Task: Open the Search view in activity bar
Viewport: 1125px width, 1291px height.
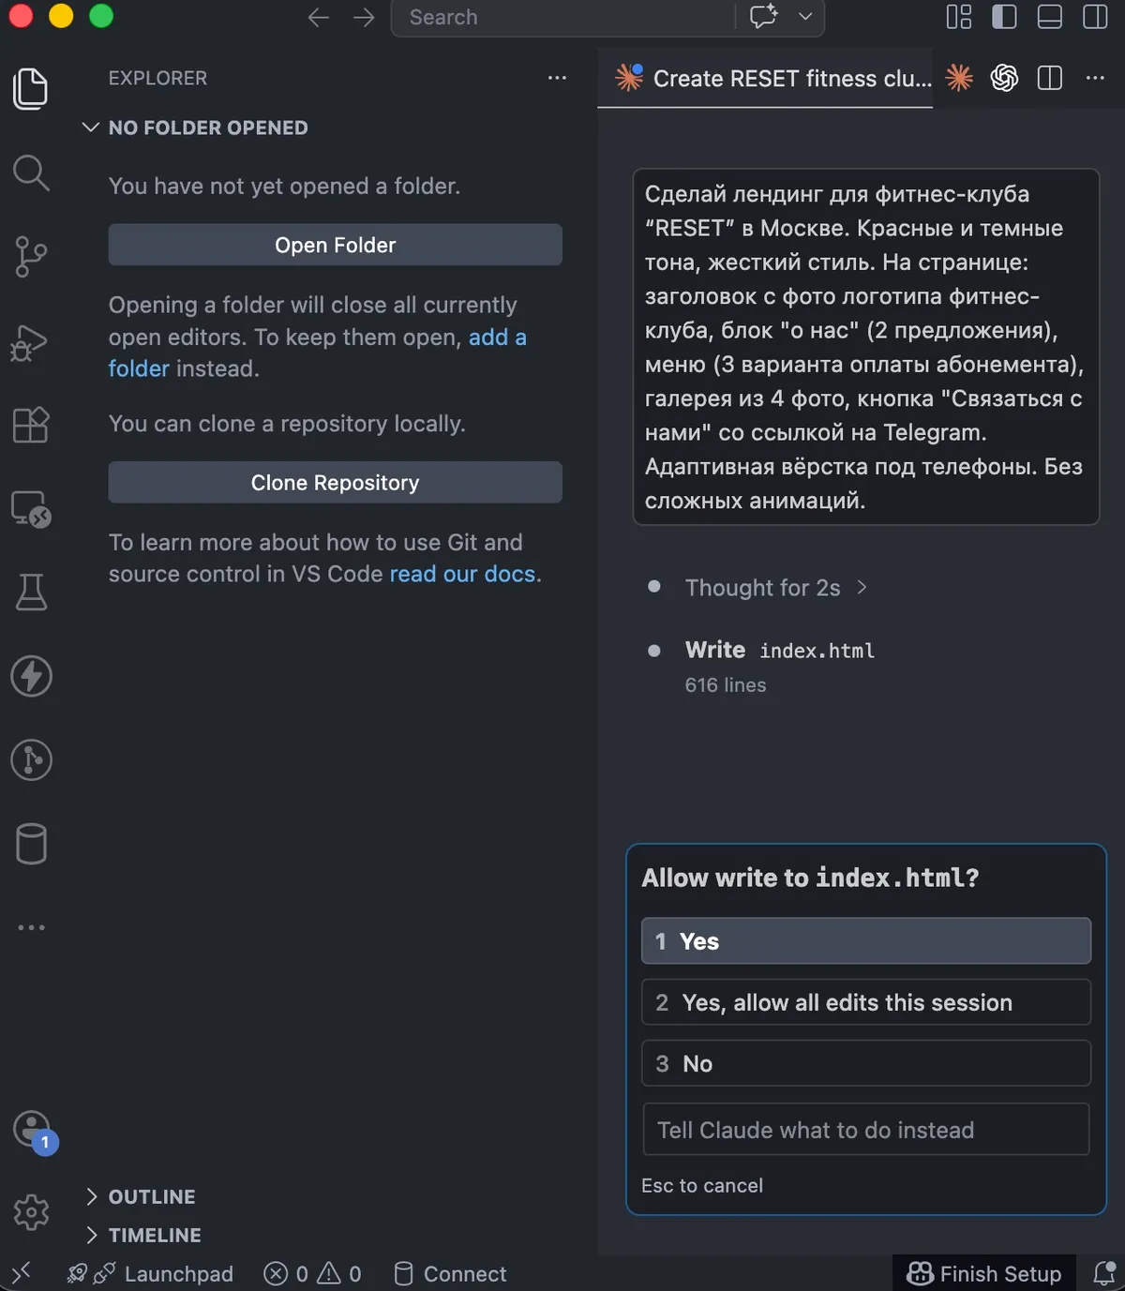Action: pyautogui.click(x=31, y=173)
